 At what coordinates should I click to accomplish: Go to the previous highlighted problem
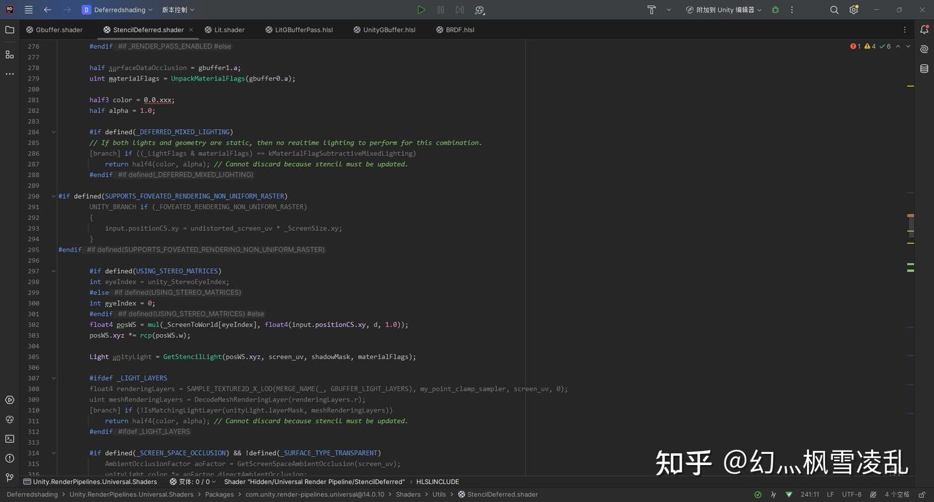[x=898, y=47]
